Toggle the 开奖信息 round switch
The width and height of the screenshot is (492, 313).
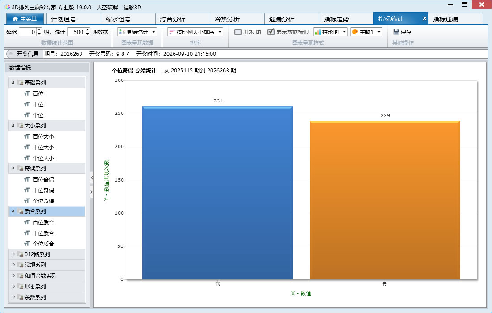10,54
